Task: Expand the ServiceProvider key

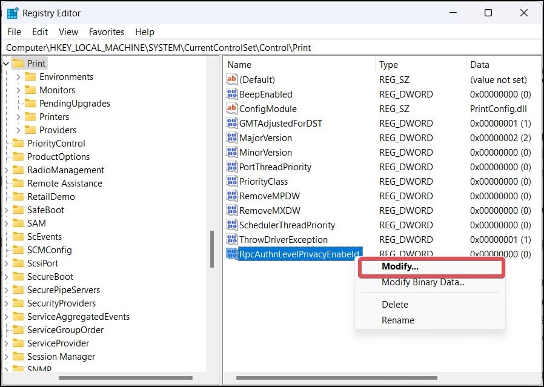Action: tap(6, 343)
